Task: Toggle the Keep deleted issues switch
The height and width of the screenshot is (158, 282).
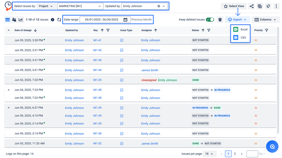Action: click(210, 20)
